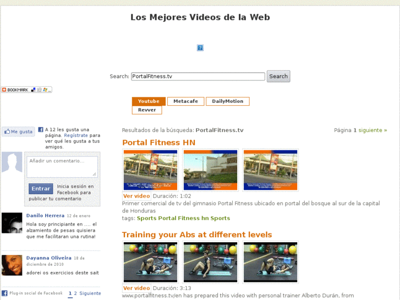Select the Youtube tab
The height and width of the screenshot is (300, 400).
tap(149, 101)
